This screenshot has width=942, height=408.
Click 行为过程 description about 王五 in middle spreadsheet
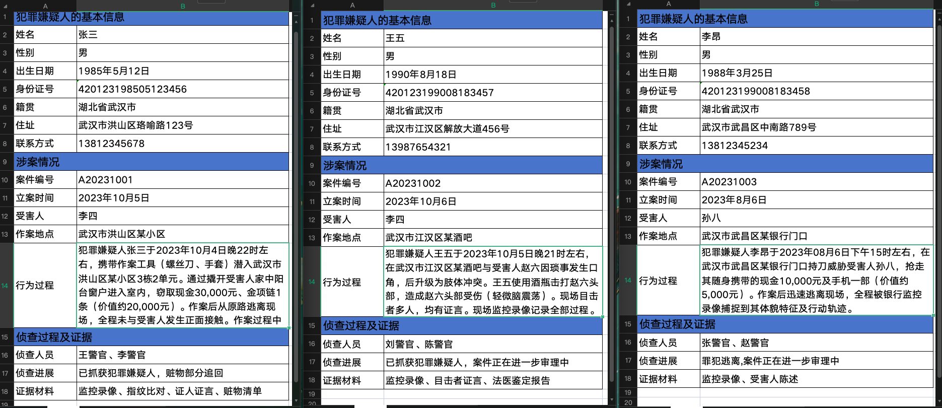(x=493, y=282)
